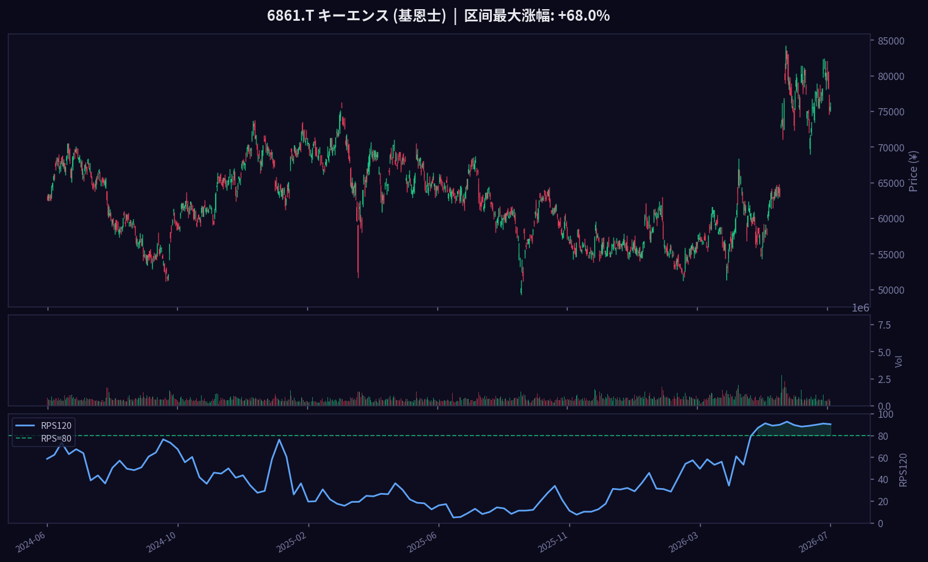The width and height of the screenshot is (928, 562).
Task: Click the 70000 price axis tick
Action: pos(891,148)
